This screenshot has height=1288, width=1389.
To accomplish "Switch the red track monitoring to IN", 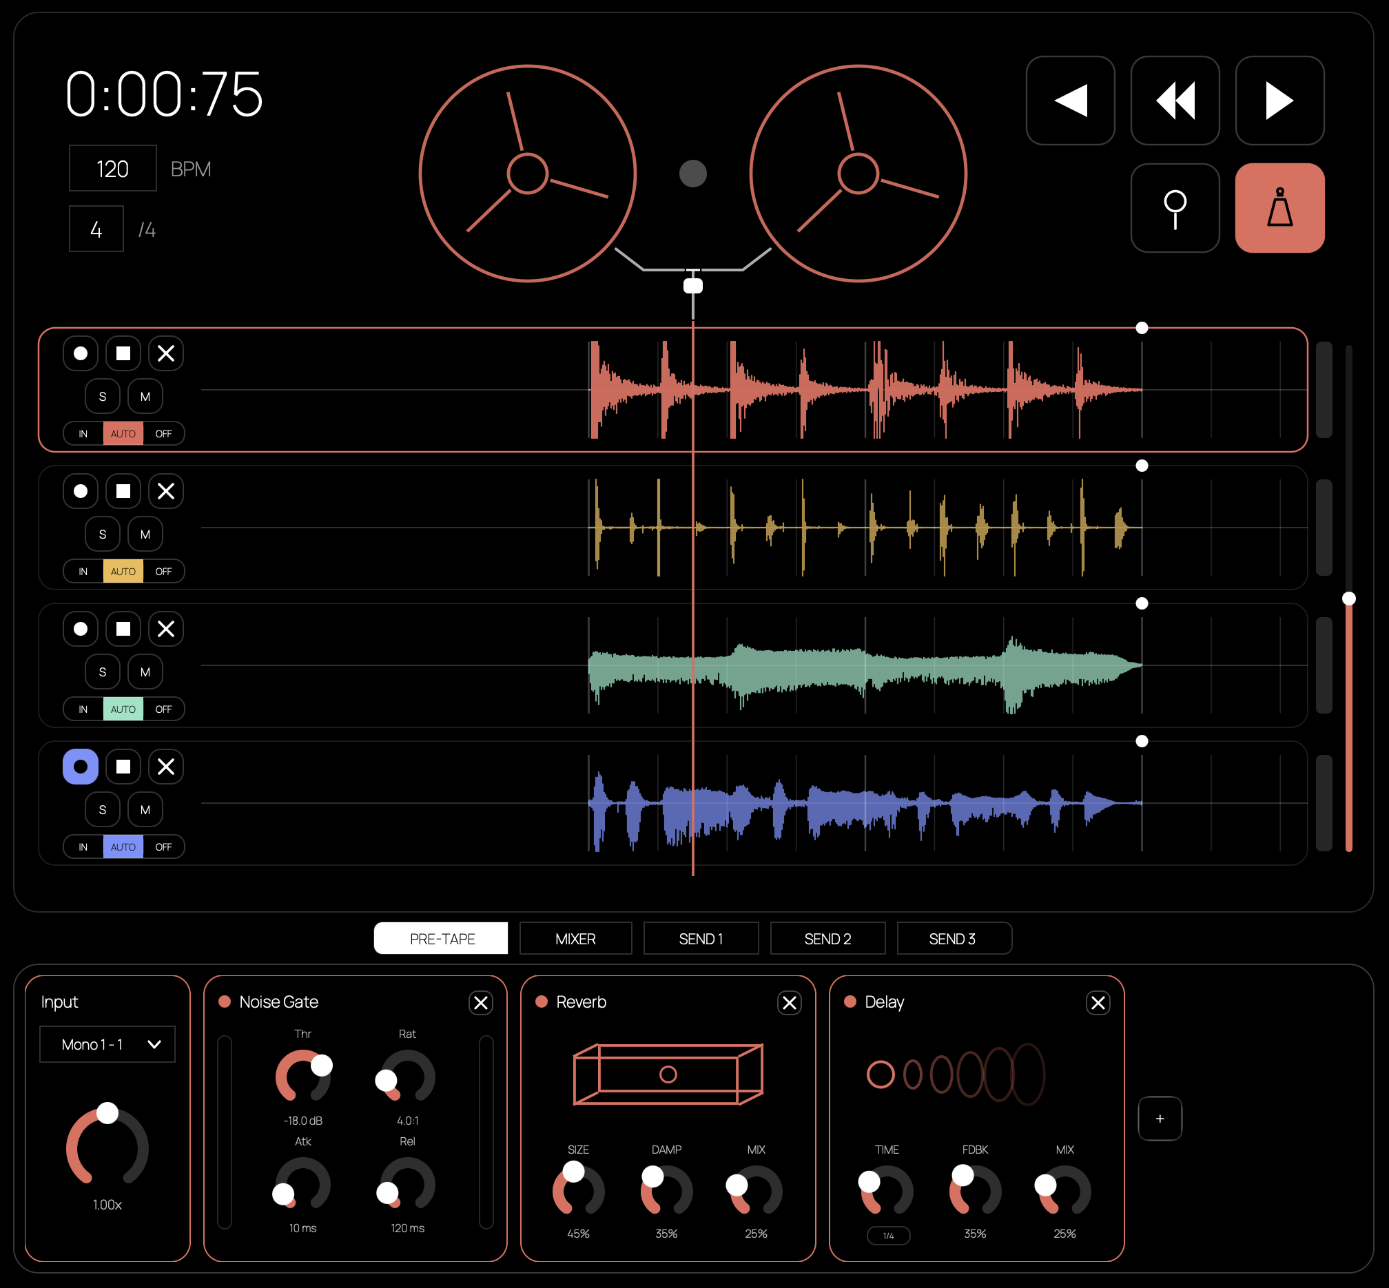I will [x=81, y=433].
